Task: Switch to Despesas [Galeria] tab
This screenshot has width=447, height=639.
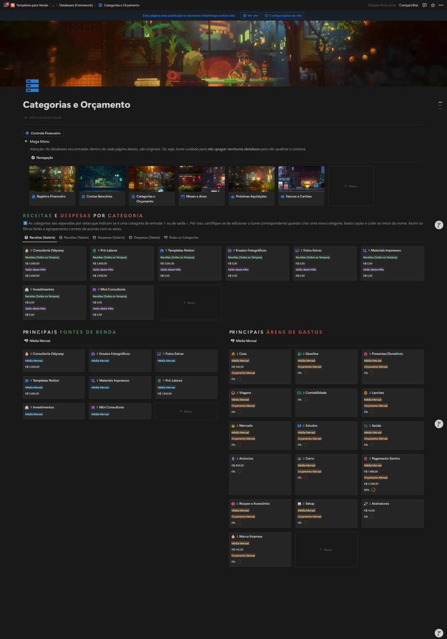Action: (x=109, y=238)
